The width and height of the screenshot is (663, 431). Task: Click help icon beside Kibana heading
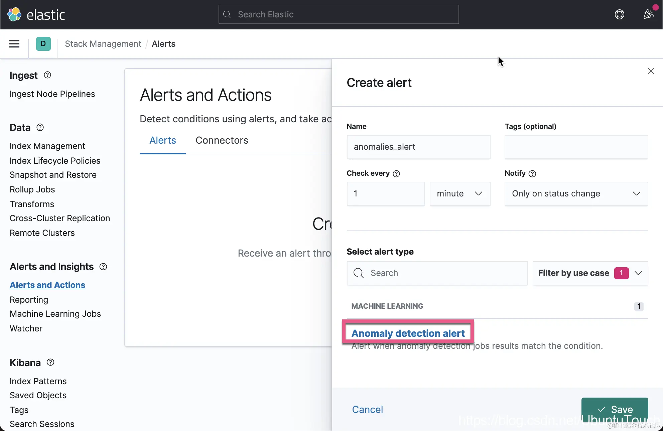(x=50, y=363)
